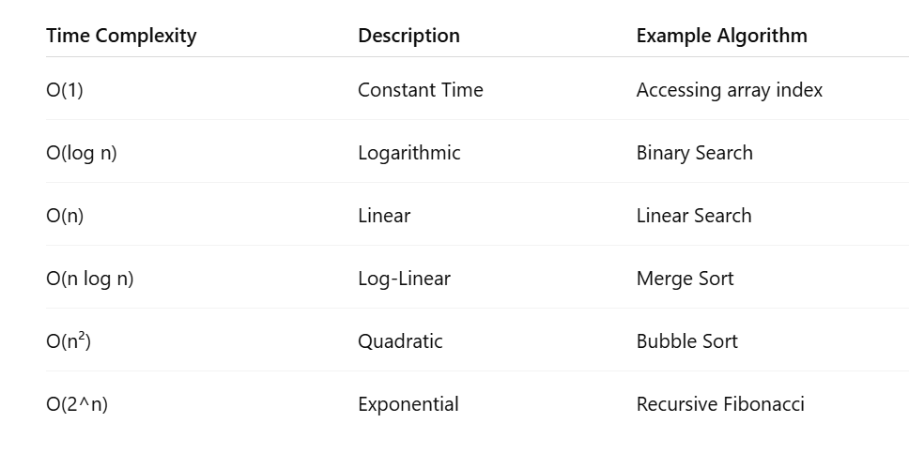Click the Accessing array index cell

coord(729,90)
